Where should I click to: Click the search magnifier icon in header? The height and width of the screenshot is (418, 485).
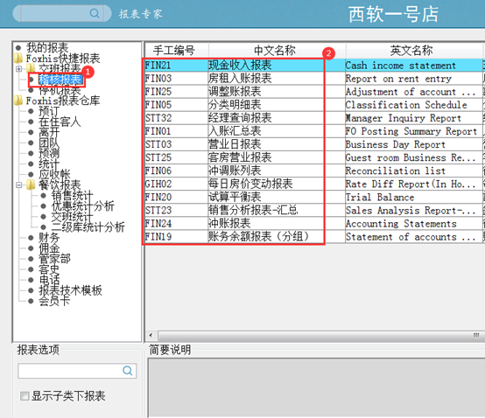[95, 13]
